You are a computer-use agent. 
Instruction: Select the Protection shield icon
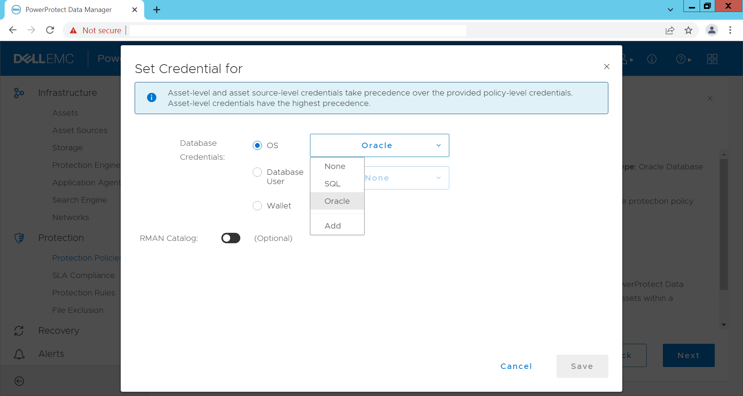point(19,238)
